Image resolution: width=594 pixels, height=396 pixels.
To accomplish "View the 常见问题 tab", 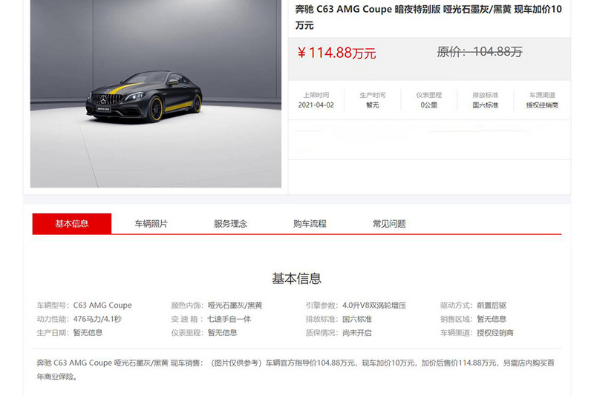I will [389, 223].
